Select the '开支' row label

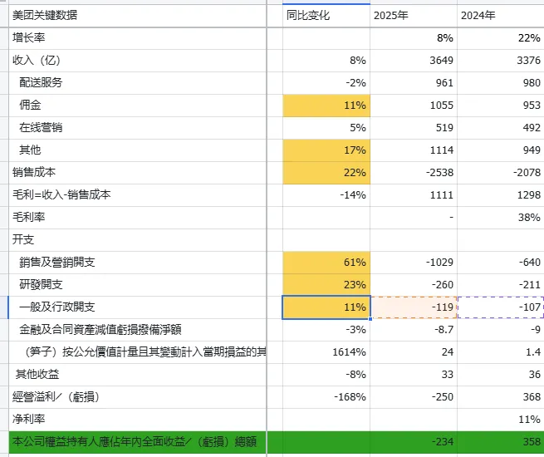point(137,240)
